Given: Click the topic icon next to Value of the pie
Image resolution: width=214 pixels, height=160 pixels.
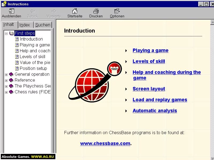Looking at the screenshot, I should tap(17, 63).
